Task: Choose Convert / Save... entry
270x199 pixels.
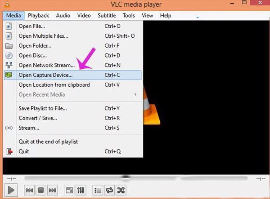Action: tap(72, 118)
